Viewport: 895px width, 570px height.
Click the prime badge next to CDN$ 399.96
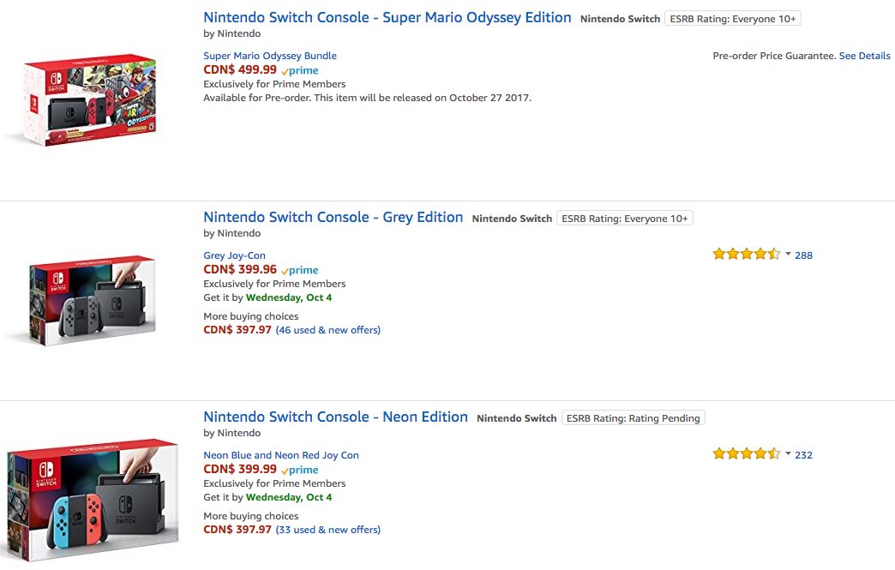[300, 271]
